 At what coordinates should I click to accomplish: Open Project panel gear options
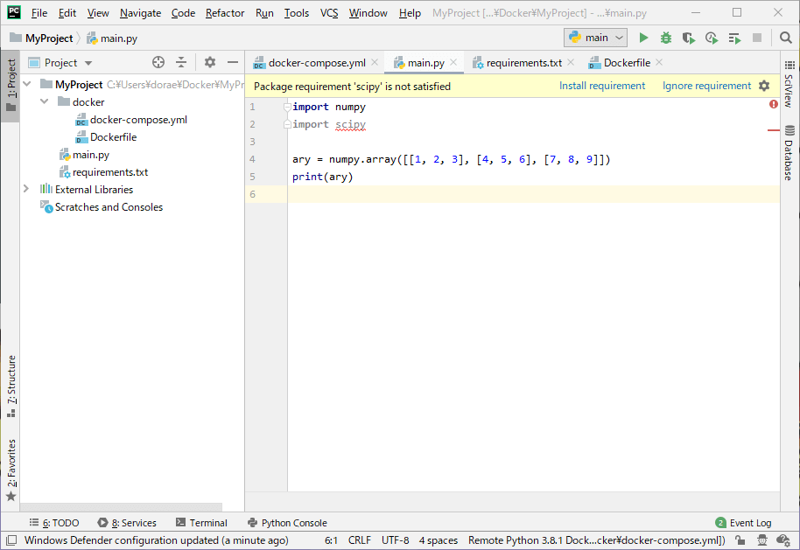coord(210,62)
